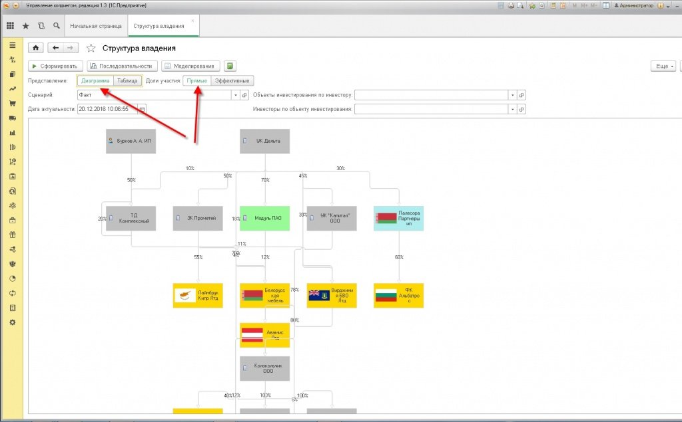The image size is (682, 422).
Task: Open the sections menu grid icon
Action: coord(10,26)
